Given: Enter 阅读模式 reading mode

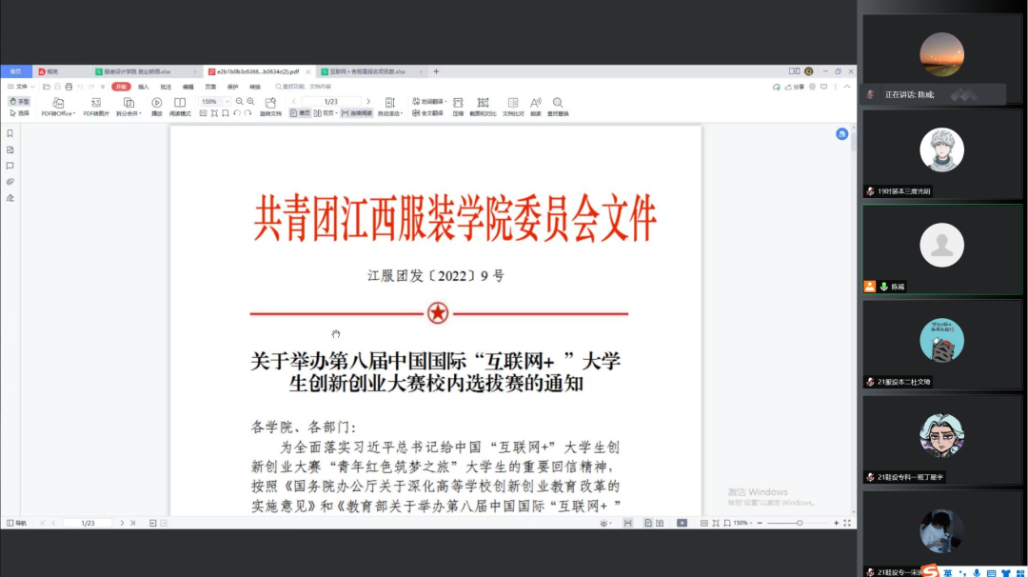Looking at the screenshot, I should [x=180, y=103].
